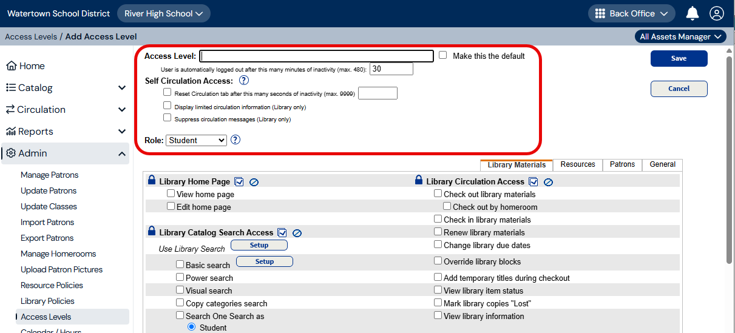Tick Check out library materials checkbox
This screenshot has width=735, height=333.
(x=438, y=193)
